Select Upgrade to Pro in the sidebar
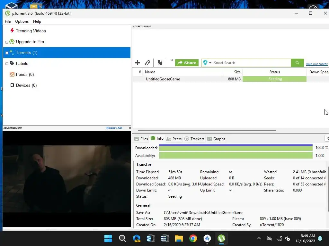The image size is (329, 246). (x=30, y=42)
